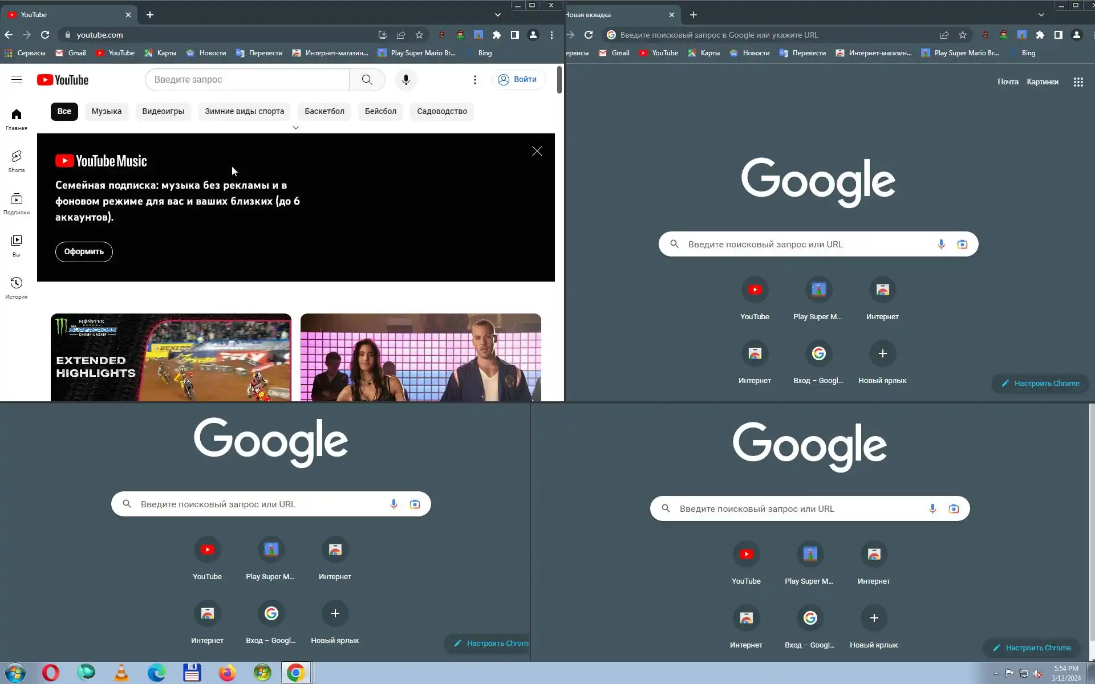
Task: Click YouTube voice search microphone icon
Action: coord(405,80)
